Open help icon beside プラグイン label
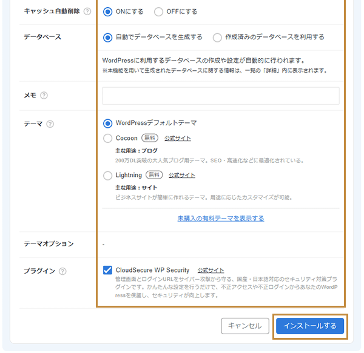 click(x=62, y=271)
